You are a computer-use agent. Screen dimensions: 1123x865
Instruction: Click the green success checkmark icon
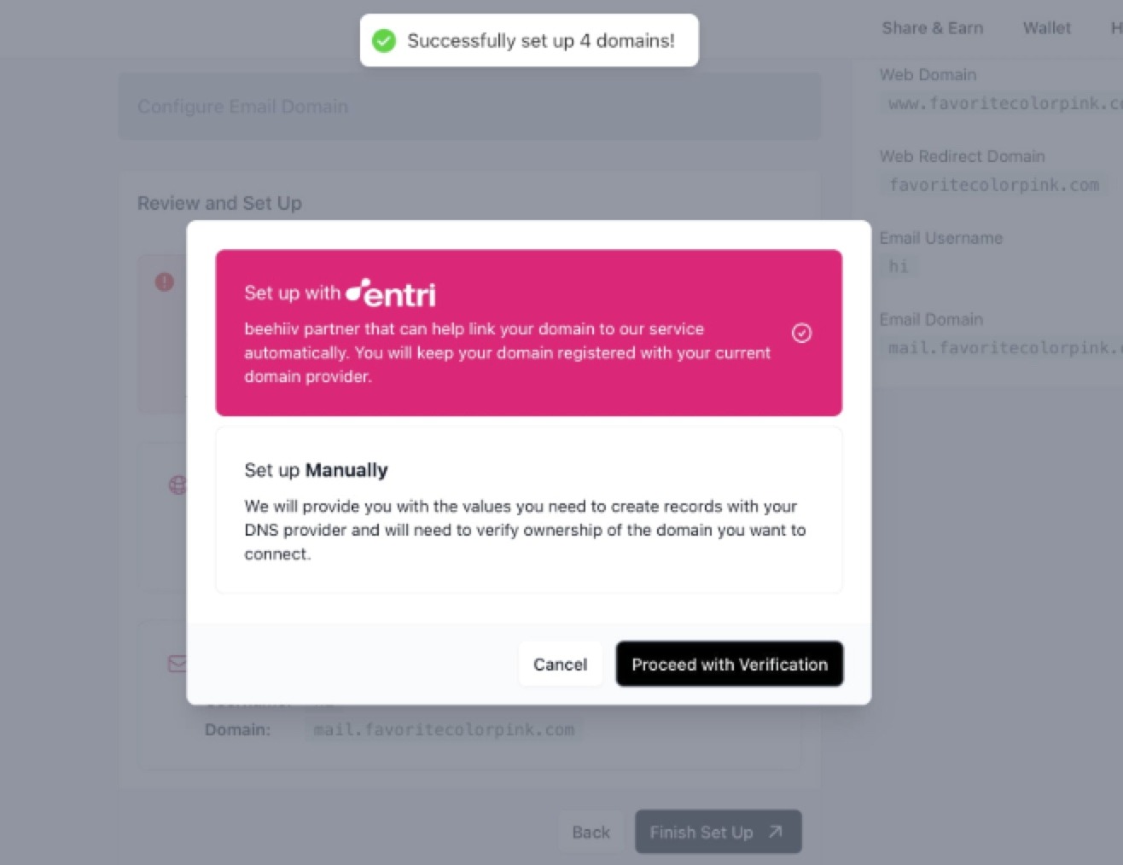click(x=384, y=40)
